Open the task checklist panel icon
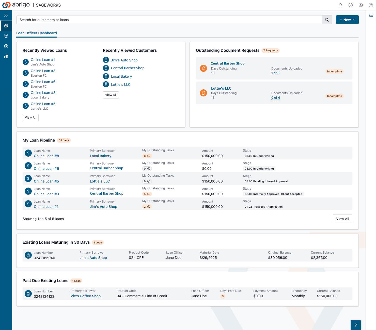The height and width of the screenshot is (330, 376). click(370, 15)
